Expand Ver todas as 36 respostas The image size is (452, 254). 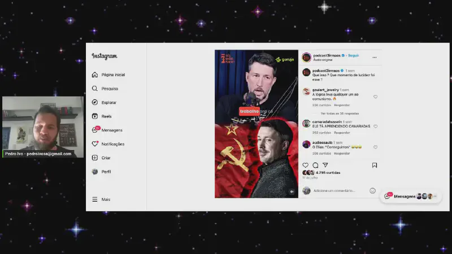click(340, 113)
